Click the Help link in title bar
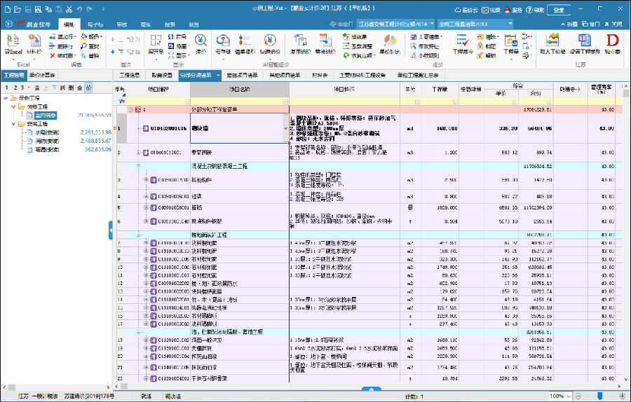The width and height of the screenshot is (631, 402). coord(535,11)
